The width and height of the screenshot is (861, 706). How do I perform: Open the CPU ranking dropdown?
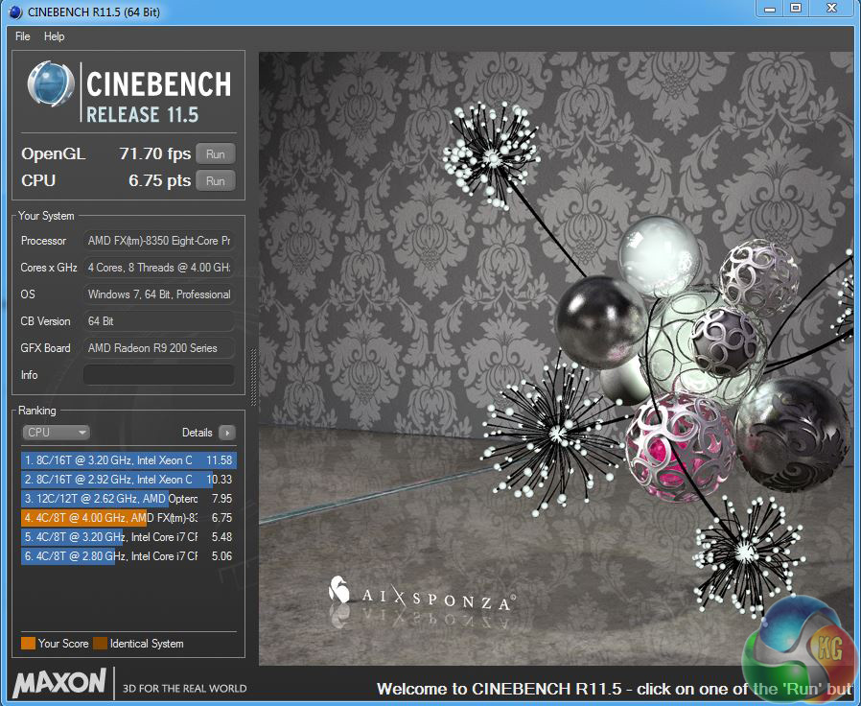coord(56,433)
